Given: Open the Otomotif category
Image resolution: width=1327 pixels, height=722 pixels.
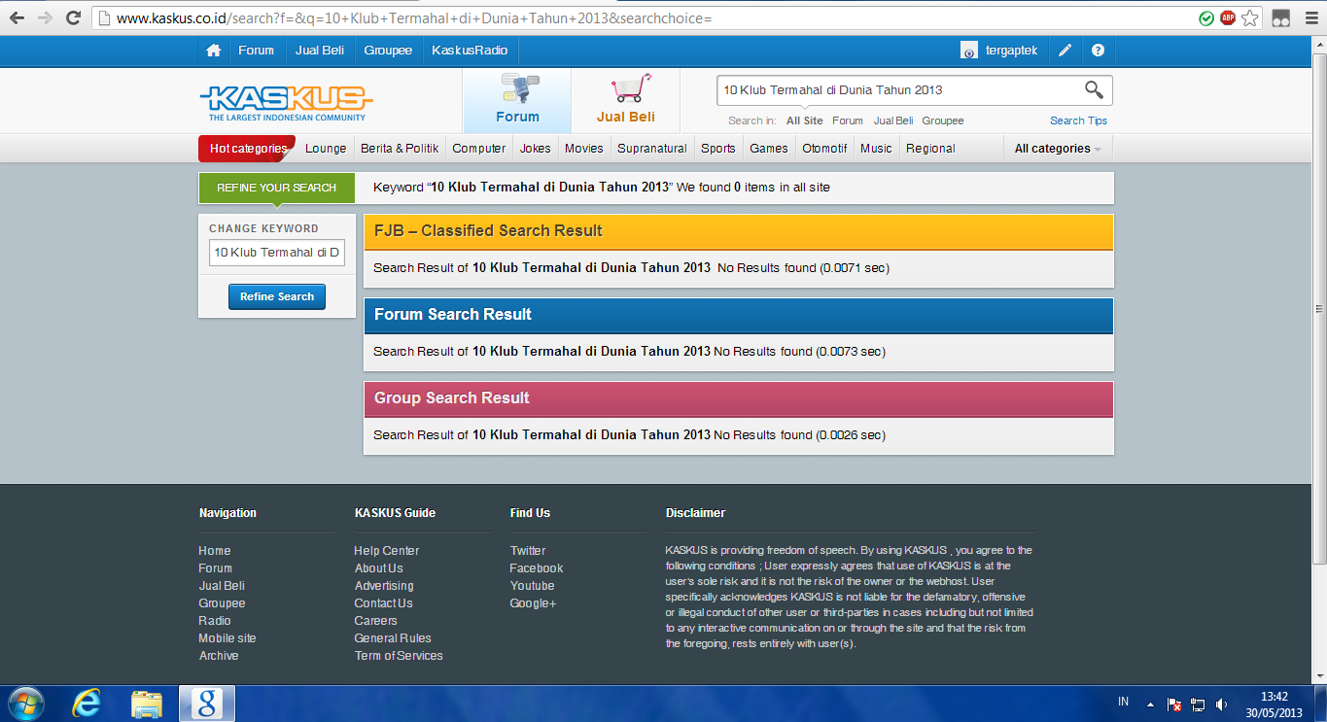Looking at the screenshot, I should click(x=824, y=149).
